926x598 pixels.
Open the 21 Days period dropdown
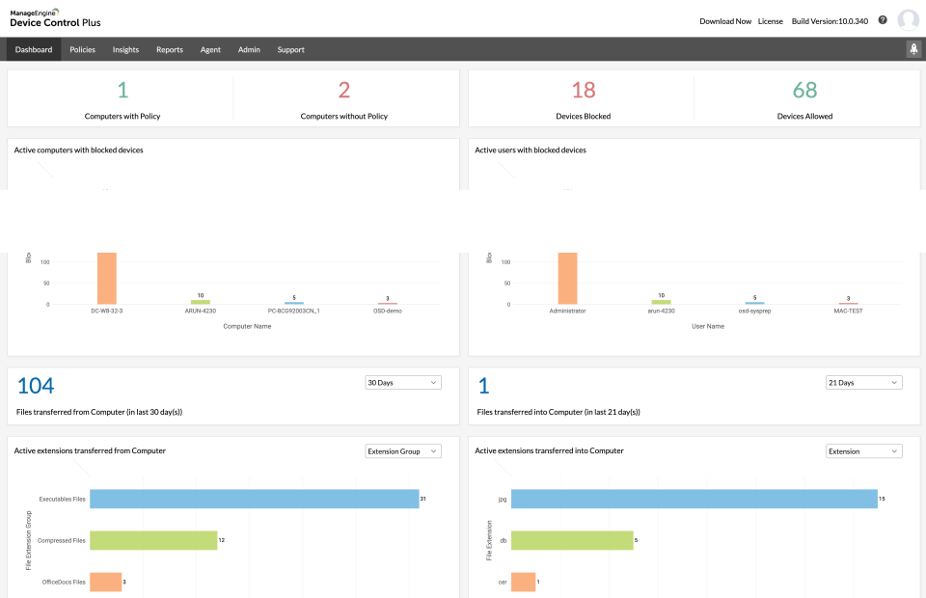coord(863,382)
